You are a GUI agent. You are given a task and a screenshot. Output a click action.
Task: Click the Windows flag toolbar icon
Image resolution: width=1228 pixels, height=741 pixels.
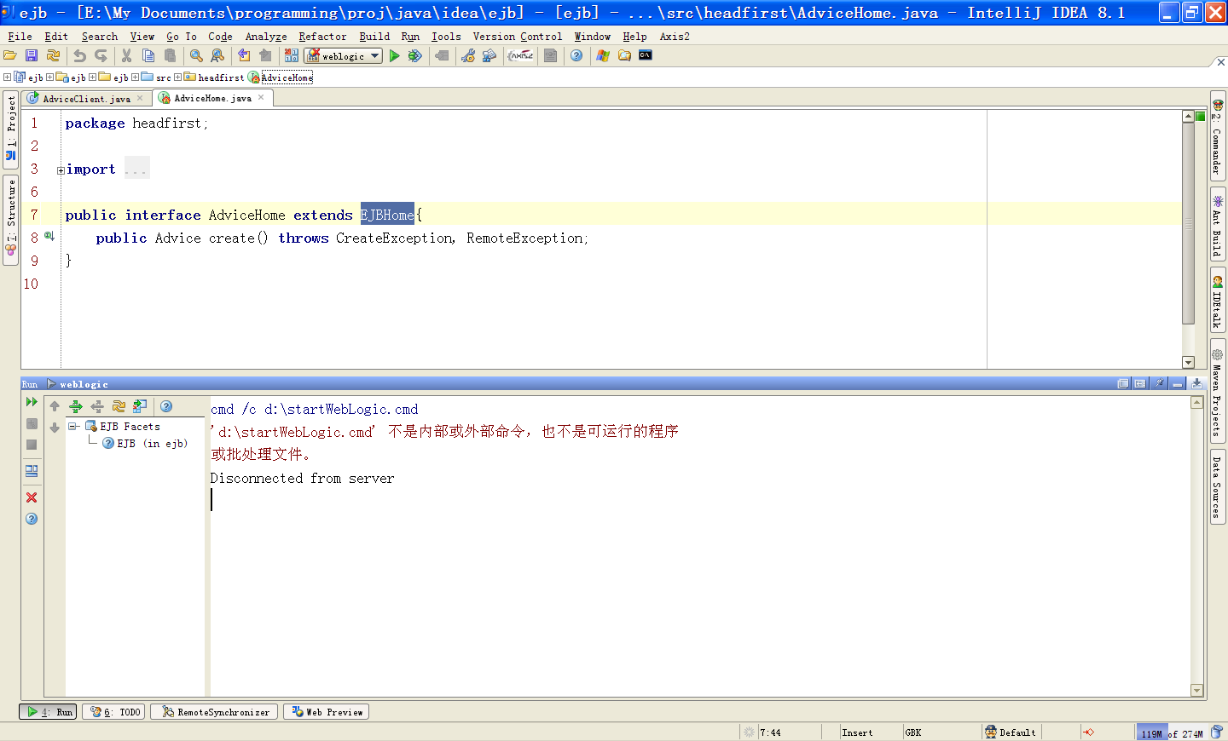603,55
